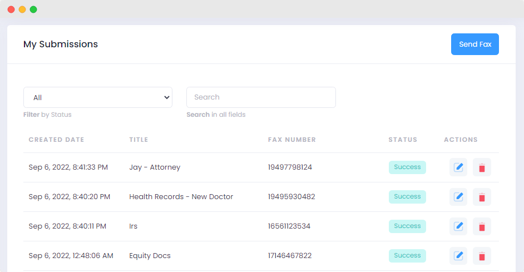Viewport: 524px width, 272px height.
Task: Select the Equity Docs title text
Action: point(150,256)
